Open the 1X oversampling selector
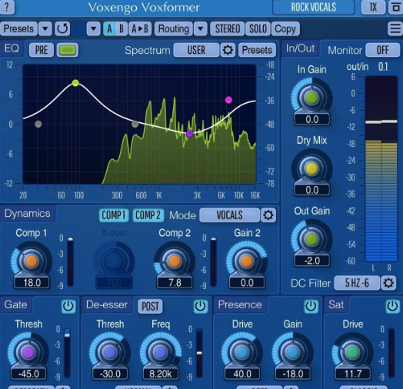This screenshot has width=403, height=389. [373, 7]
